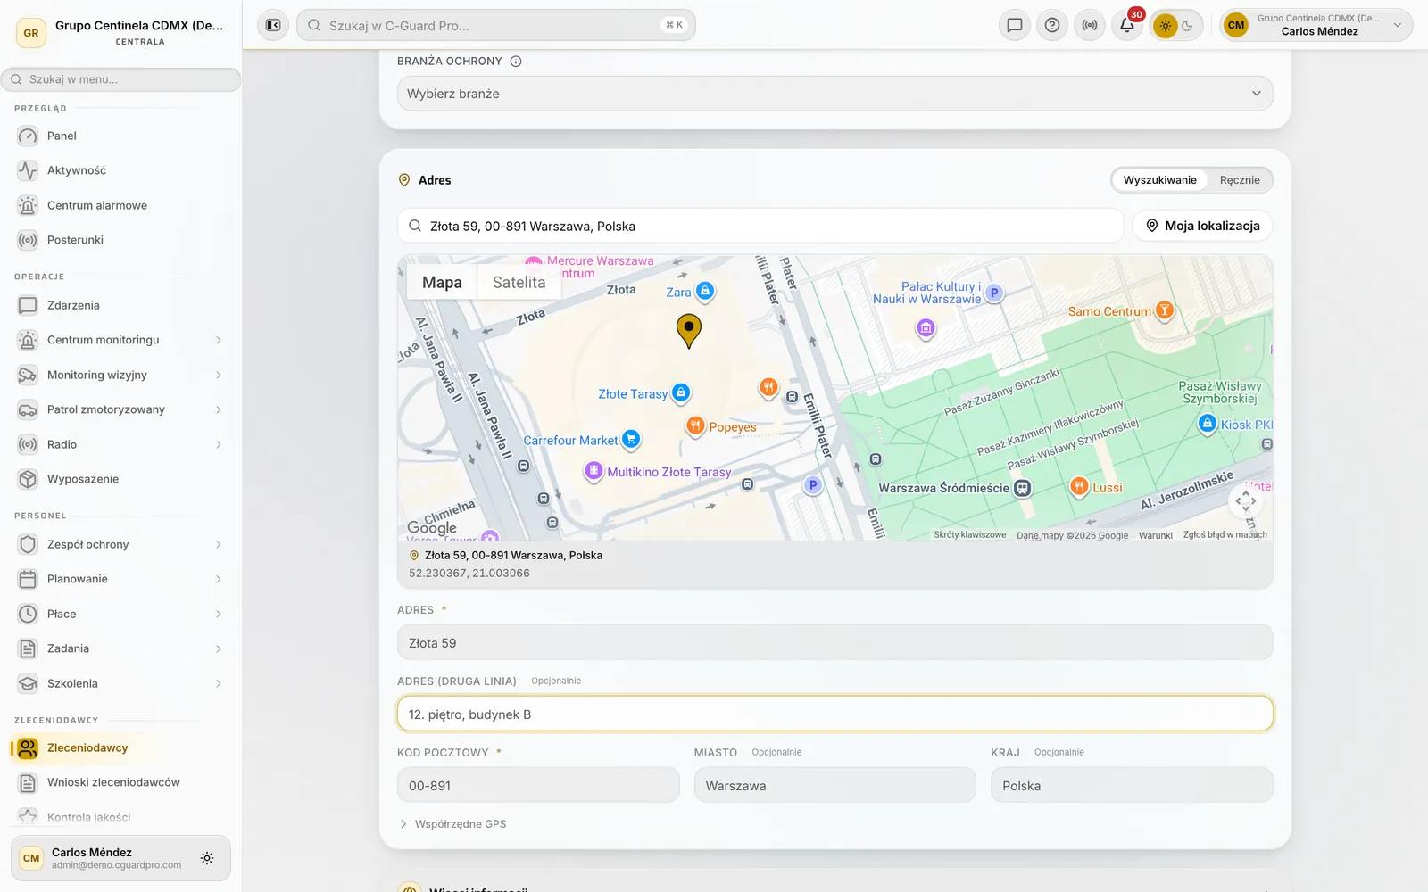Expand Współrzędne GPS section
This screenshot has width=1428, height=892.
pos(452,824)
